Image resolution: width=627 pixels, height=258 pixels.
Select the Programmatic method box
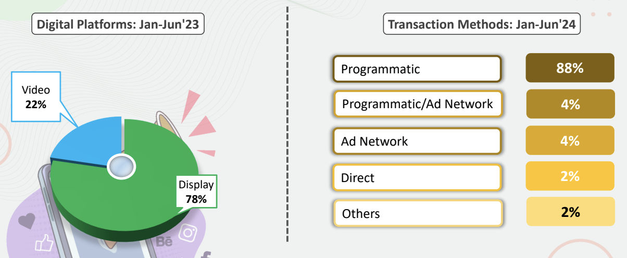pyautogui.click(x=417, y=69)
